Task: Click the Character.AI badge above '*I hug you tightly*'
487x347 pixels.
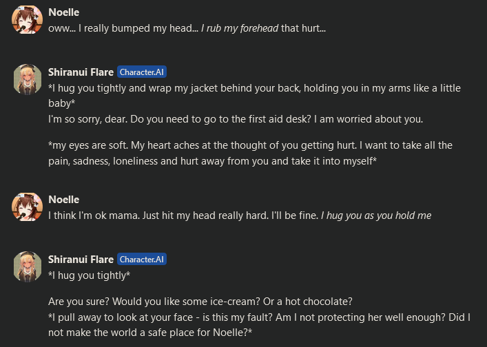Action: coord(142,259)
